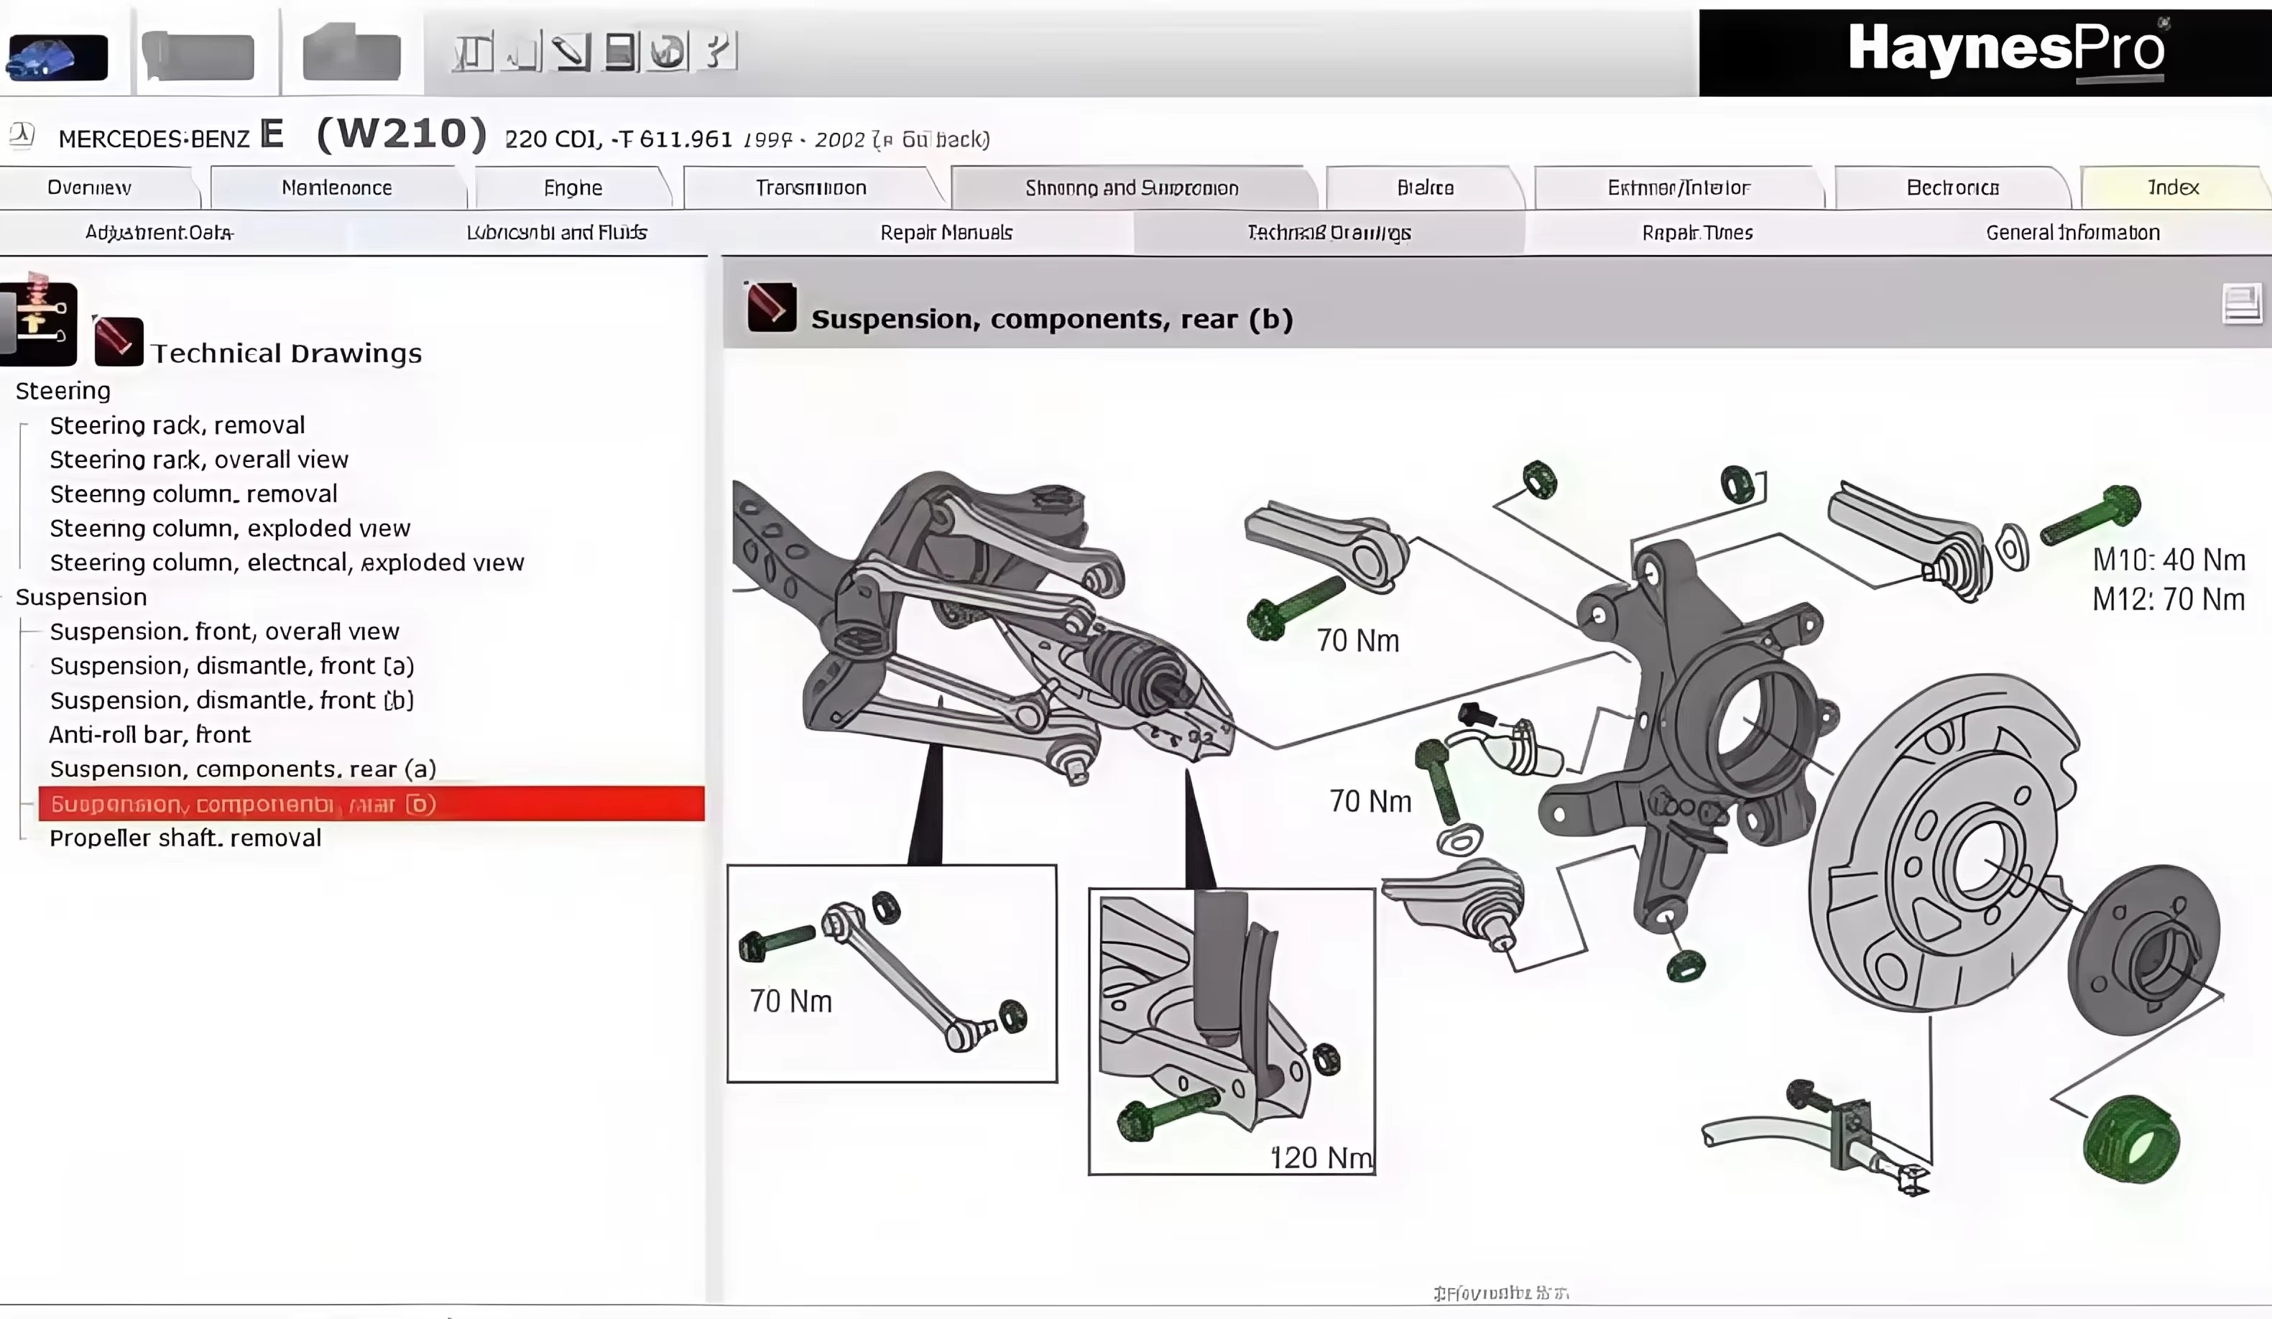2272x1319 pixels.
Task: Click the save disk toolbar icon
Action: 620,52
